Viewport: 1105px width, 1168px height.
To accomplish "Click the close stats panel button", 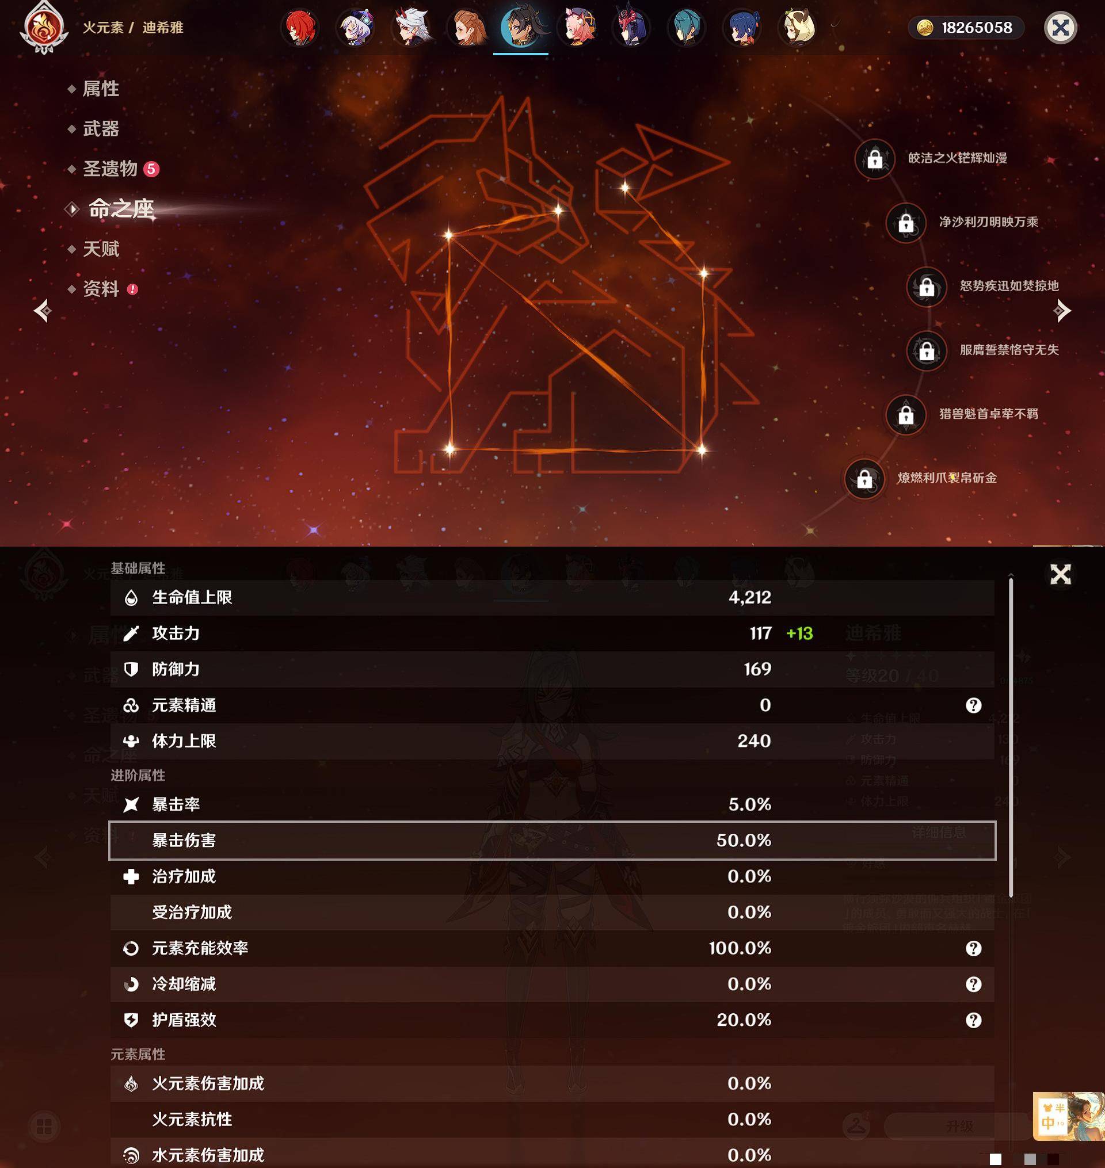I will (x=1060, y=574).
